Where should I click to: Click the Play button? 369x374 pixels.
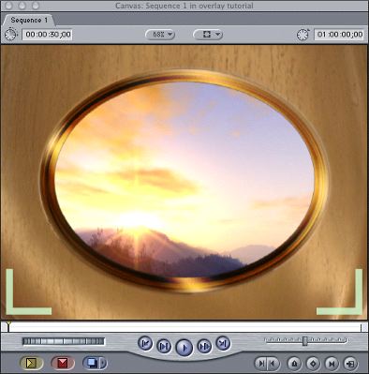[184, 348]
